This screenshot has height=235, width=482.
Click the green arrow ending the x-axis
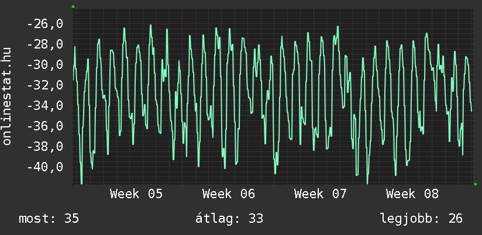476,184
